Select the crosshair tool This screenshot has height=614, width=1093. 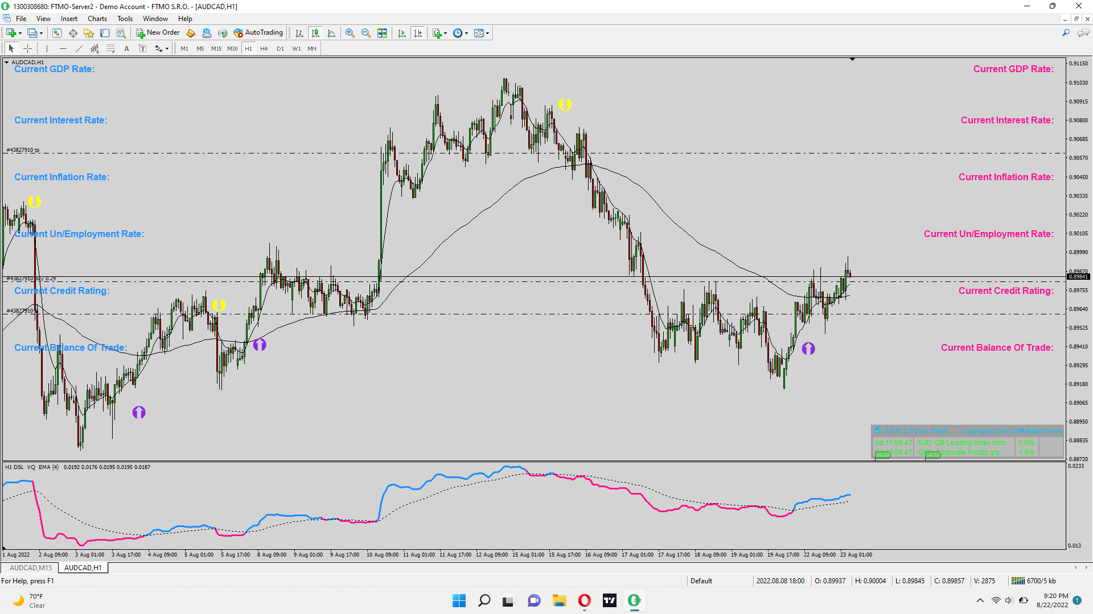coord(27,49)
